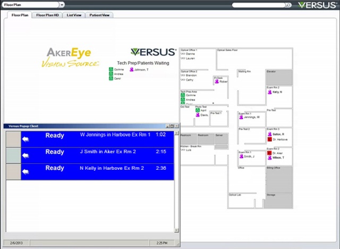The image size is (340, 249).
Task: Click the 1:02 timer value
Action: tap(160, 135)
